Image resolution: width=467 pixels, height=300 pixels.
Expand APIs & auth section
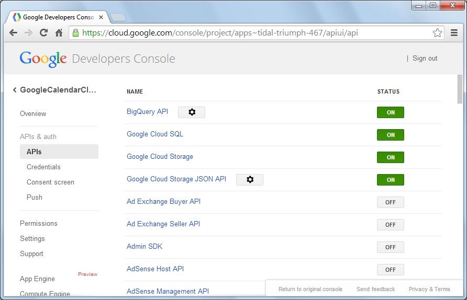(x=38, y=136)
